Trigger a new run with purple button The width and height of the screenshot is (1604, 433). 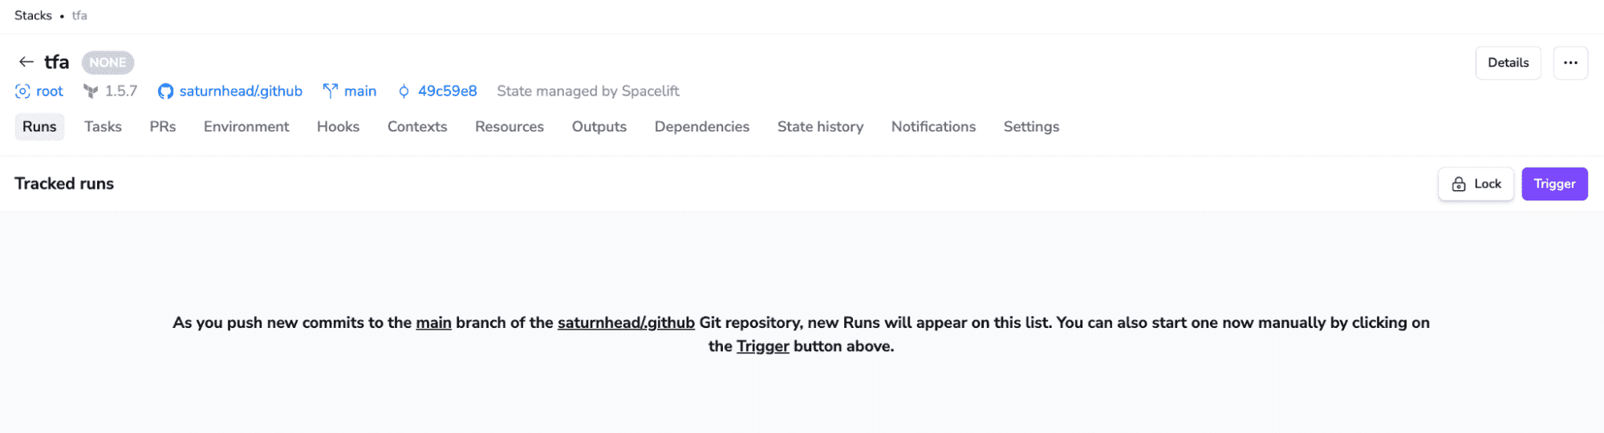coord(1554,184)
